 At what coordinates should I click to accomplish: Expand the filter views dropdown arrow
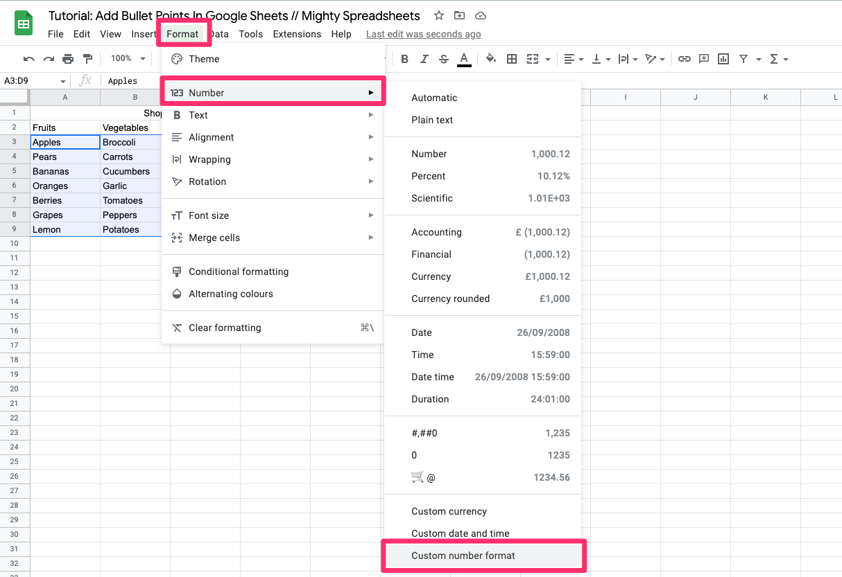(x=759, y=60)
